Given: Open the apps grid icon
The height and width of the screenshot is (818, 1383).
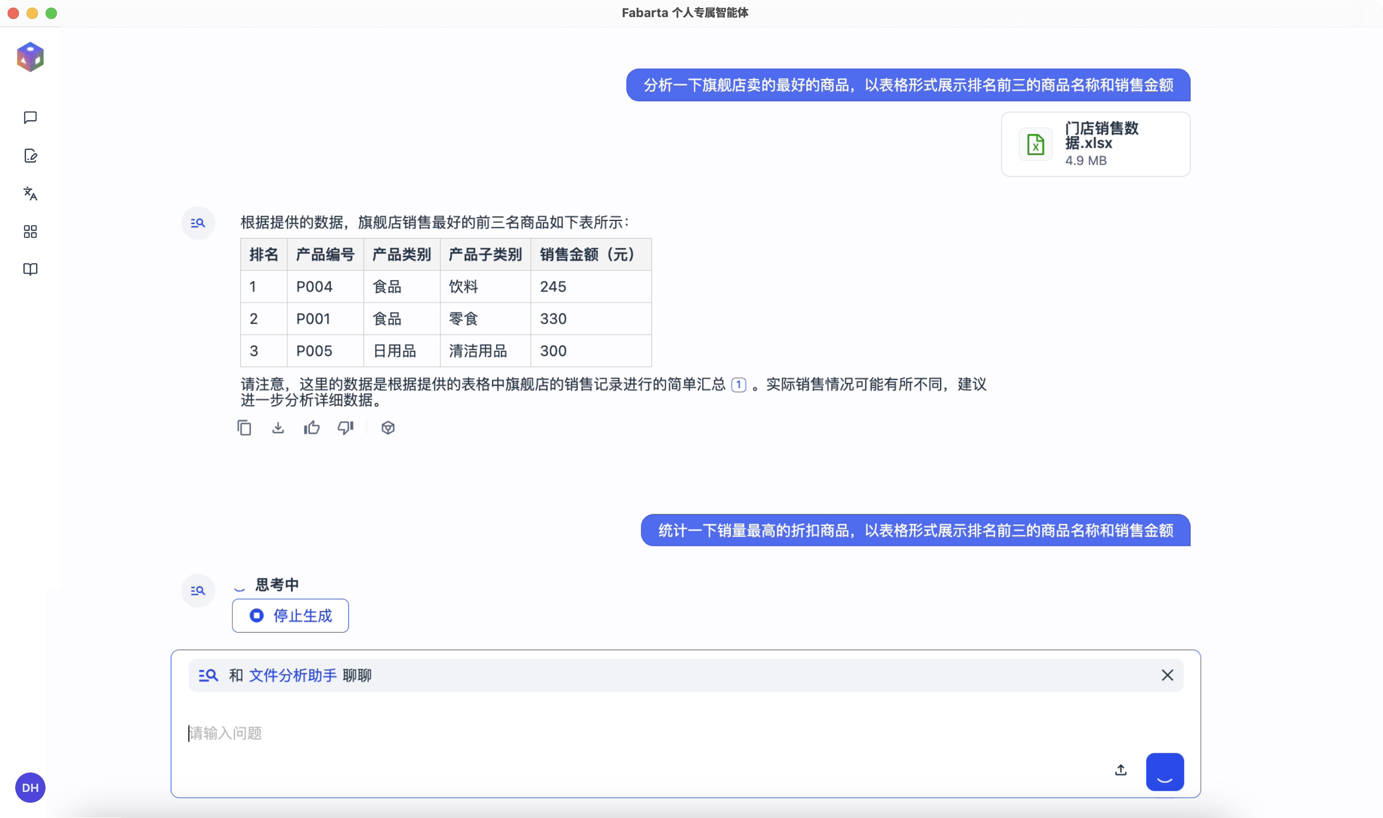Looking at the screenshot, I should 30,232.
